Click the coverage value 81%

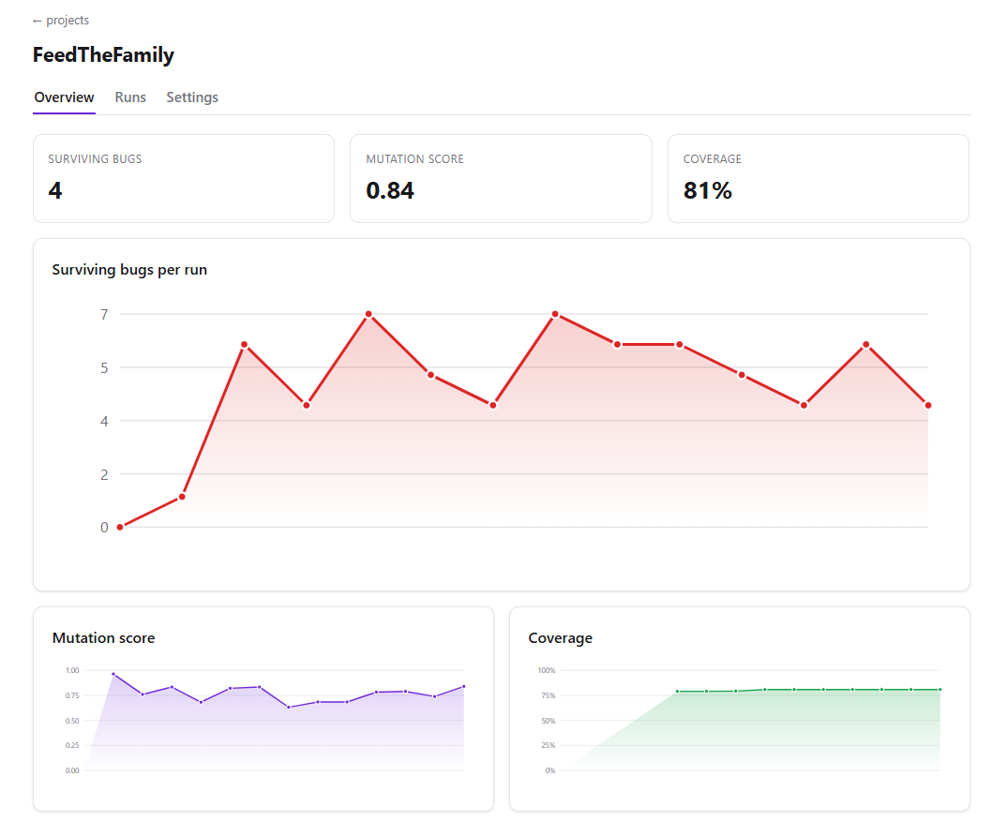pos(707,190)
